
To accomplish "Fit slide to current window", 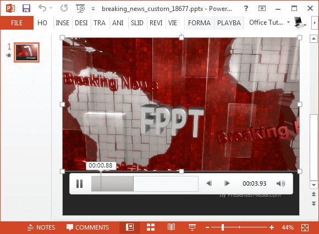I will point(305,227).
